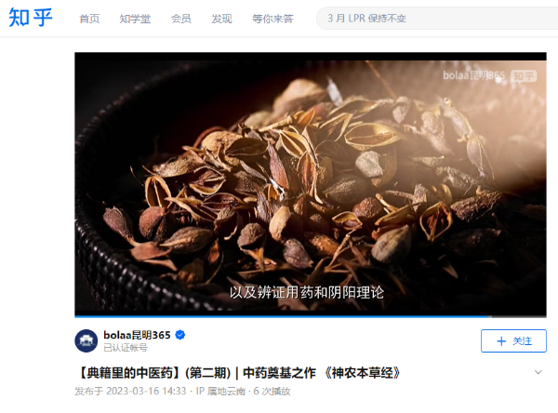The height and width of the screenshot is (413, 558).
Task: Click the Zhihu logo
Action: click(31, 18)
